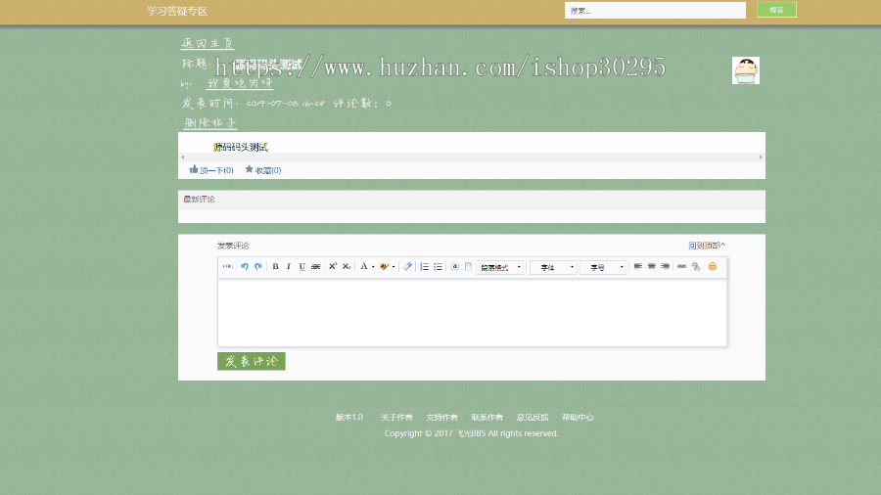Align text left in editor
The height and width of the screenshot is (495, 881).
(637, 267)
